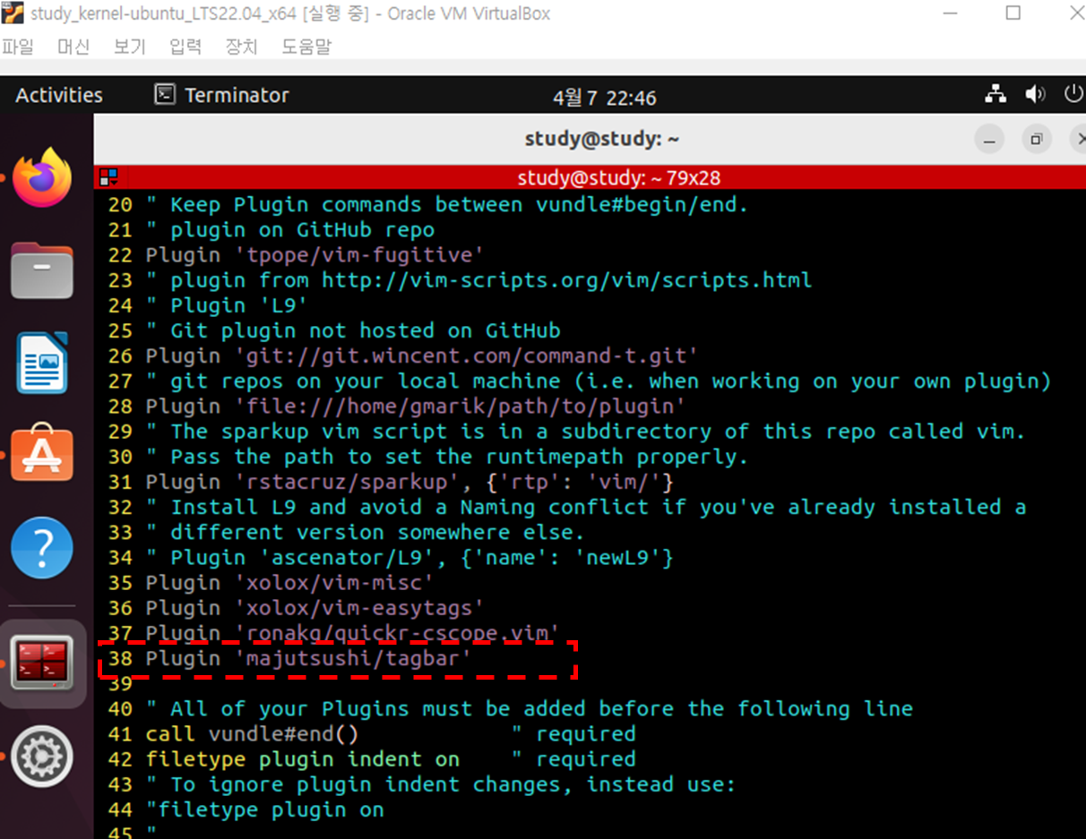Toggle the system power menu icon
1086x839 pixels.
(x=1073, y=93)
